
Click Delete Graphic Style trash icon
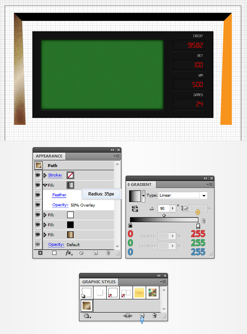point(155,315)
